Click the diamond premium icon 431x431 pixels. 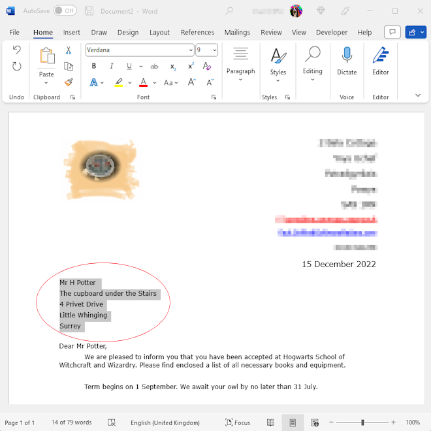coord(321,11)
